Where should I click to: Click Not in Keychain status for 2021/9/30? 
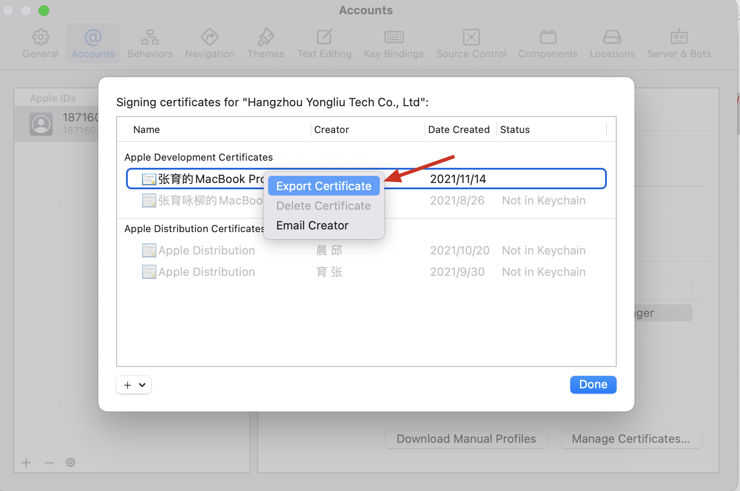coord(544,272)
